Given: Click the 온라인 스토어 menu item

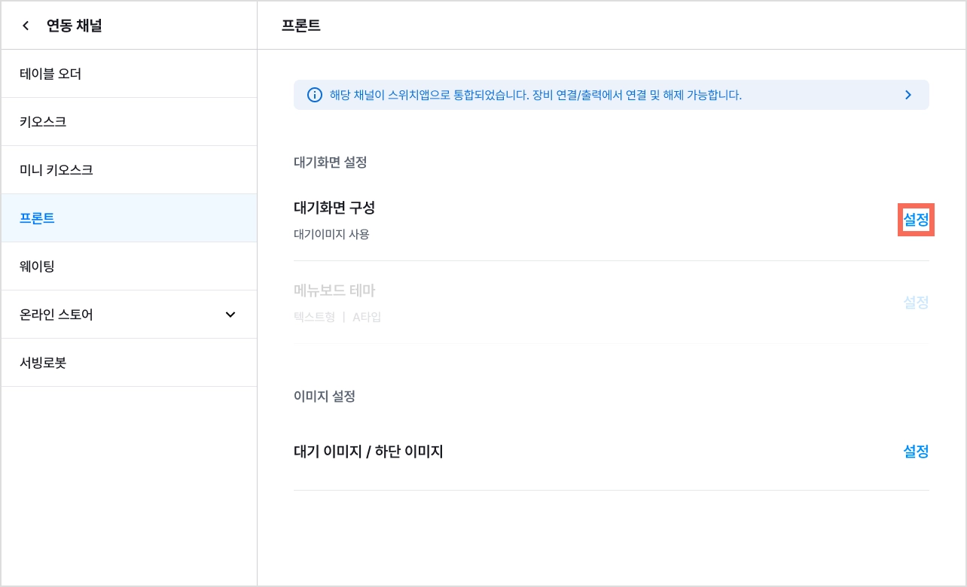Looking at the screenshot, I should (129, 315).
